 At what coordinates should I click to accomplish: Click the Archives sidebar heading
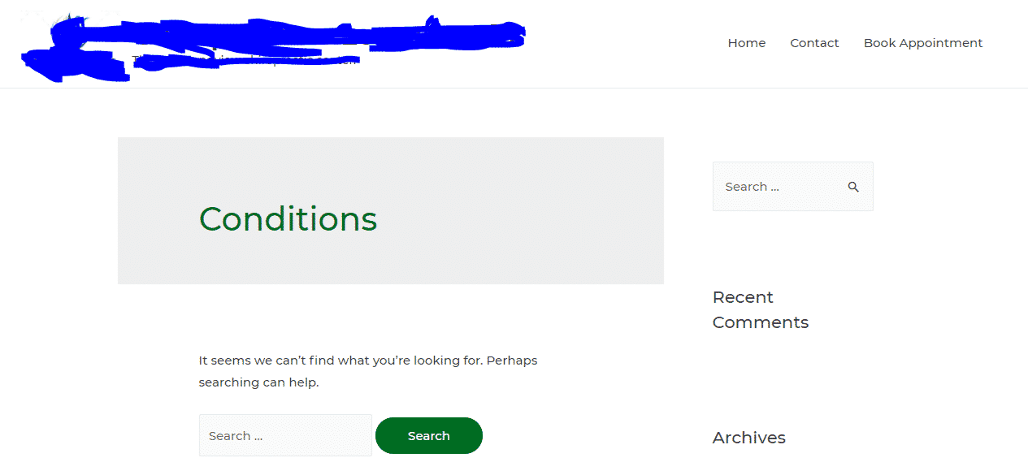click(748, 438)
